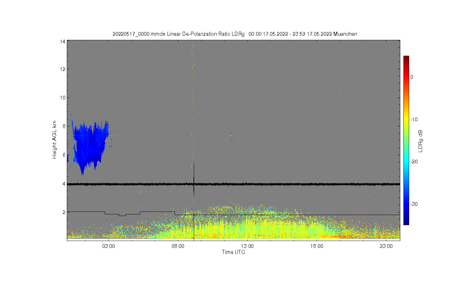Click the 13:00 time tick label
This screenshot has height=285, width=475.
coord(247,246)
